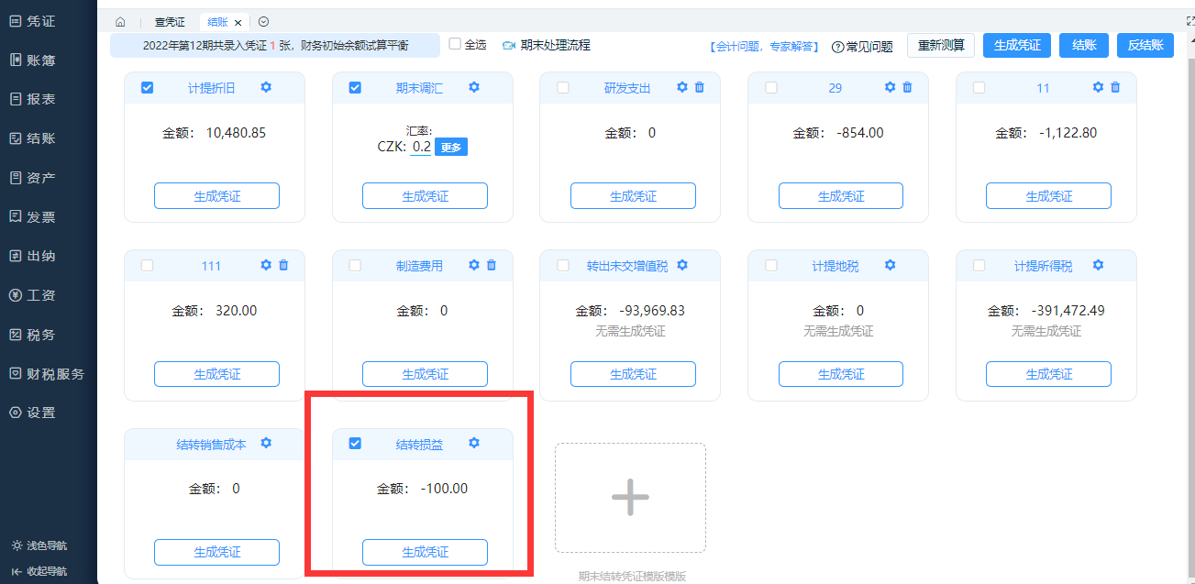Screen dimensions: 1195x584
Task: Open gear settings for 结转损益 card
Action: [x=474, y=443]
